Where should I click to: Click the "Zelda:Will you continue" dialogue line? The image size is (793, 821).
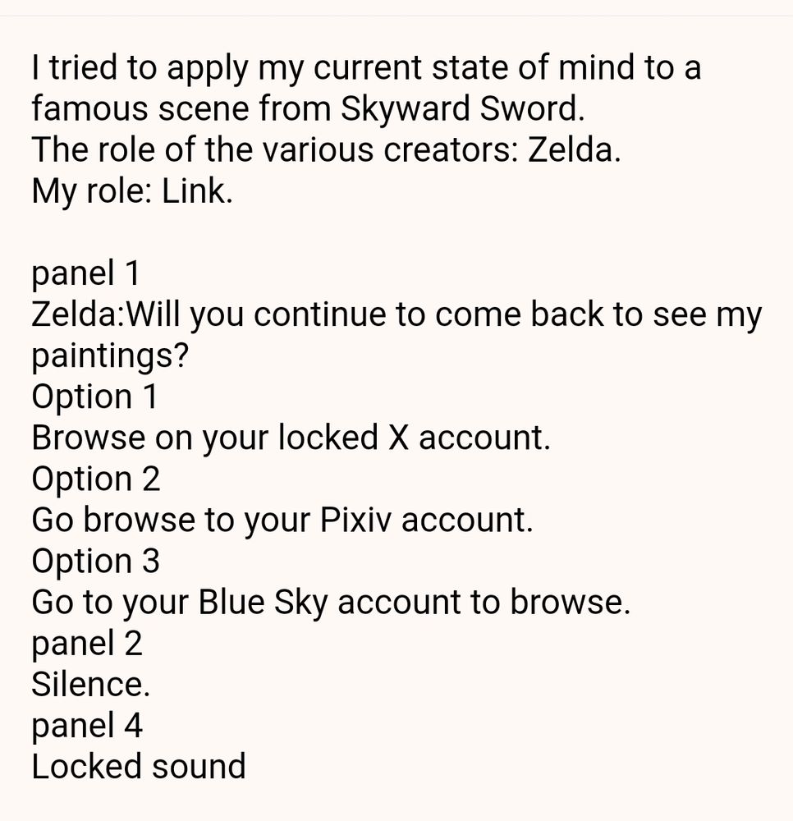[396, 314]
